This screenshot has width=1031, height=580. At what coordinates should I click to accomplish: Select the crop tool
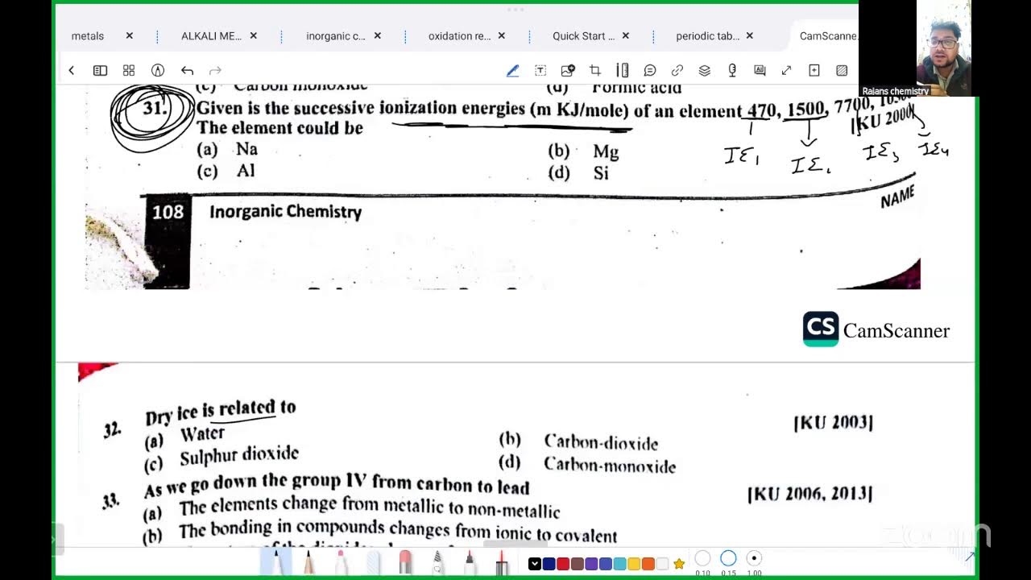[595, 70]
